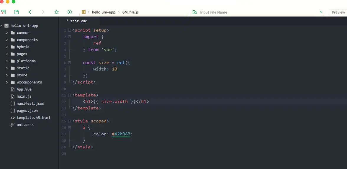The image size is (347, 169).
Task: Click the Preview button
Action: (338, 12)
